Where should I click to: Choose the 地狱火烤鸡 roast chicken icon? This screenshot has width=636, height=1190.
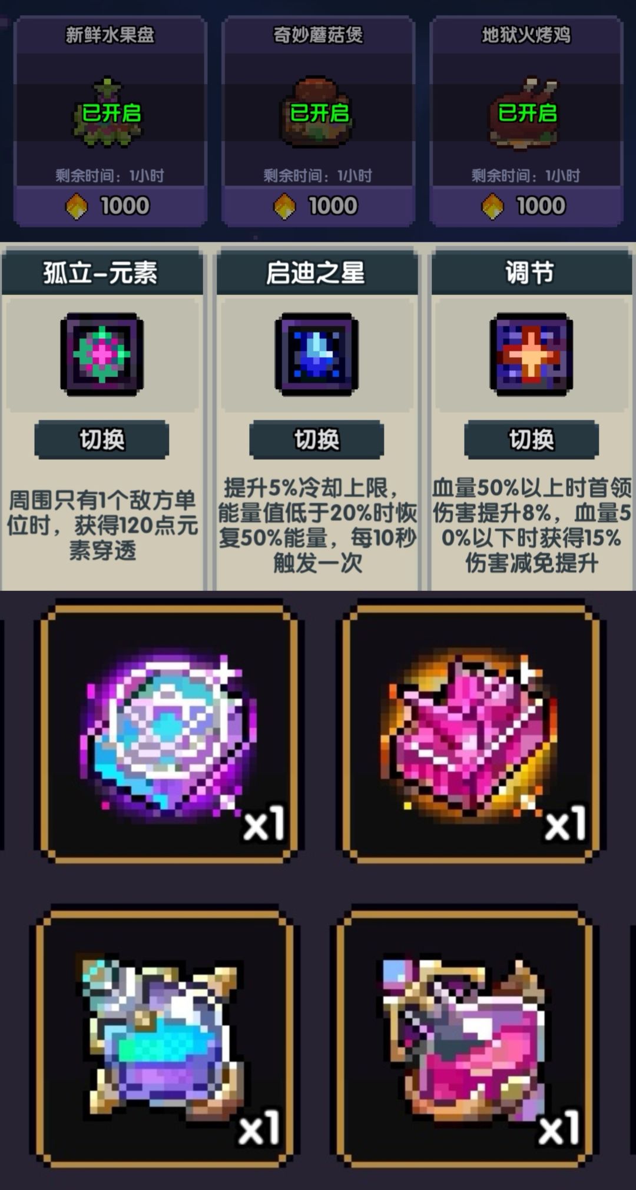click(x=526, y=112)
